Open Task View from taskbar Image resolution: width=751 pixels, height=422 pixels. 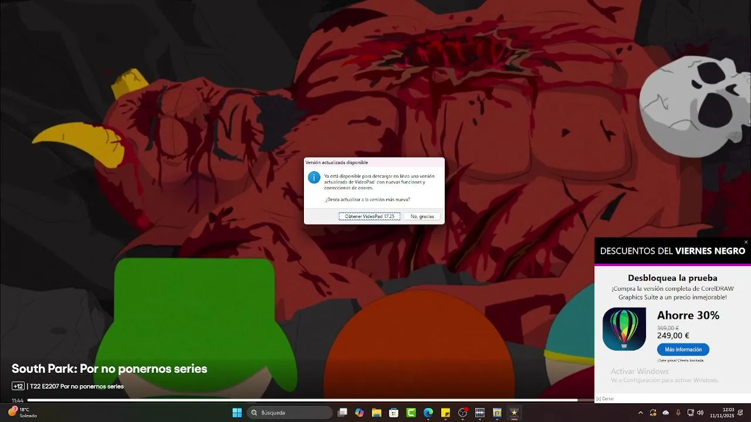tap(343, 413)
